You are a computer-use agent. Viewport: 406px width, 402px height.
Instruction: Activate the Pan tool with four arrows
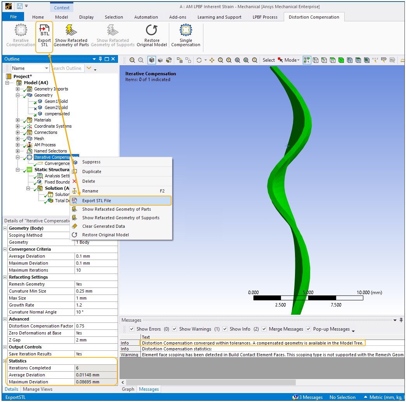(212, 60)
